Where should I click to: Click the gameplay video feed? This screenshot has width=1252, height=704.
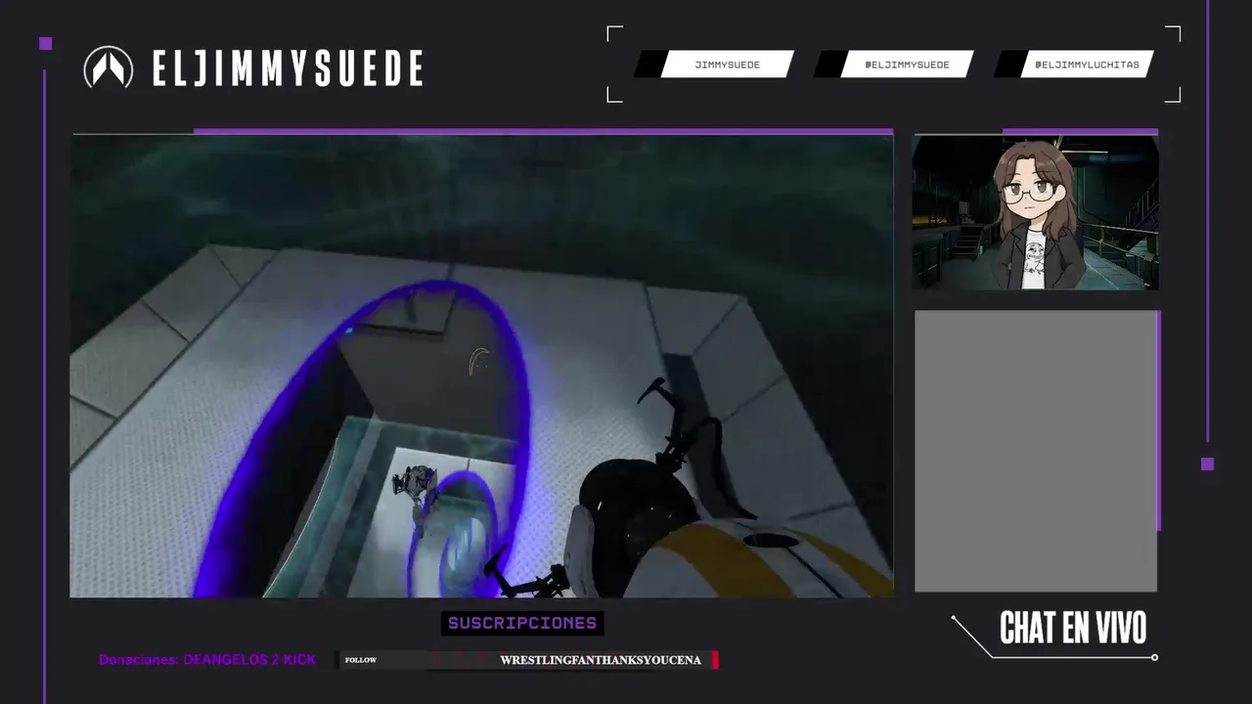[481, 366]
